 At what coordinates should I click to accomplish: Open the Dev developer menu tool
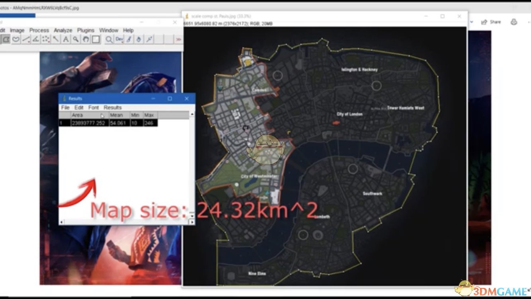point(119,39)
